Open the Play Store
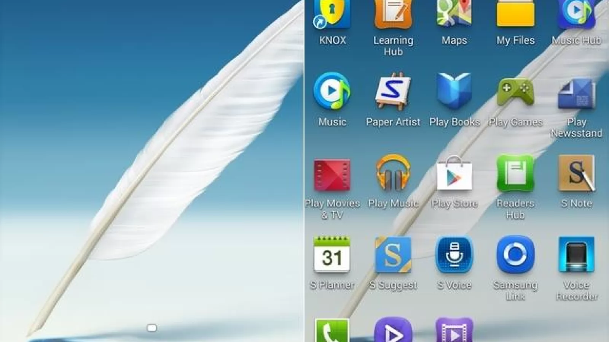The height and width of the screenshot is (342, 609). click(x=454, y=174)
